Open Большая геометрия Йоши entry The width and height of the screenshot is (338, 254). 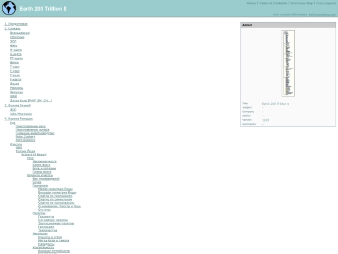click(57, 193)
